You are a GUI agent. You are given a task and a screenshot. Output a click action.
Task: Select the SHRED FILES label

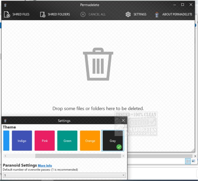(x=21, y=14)
